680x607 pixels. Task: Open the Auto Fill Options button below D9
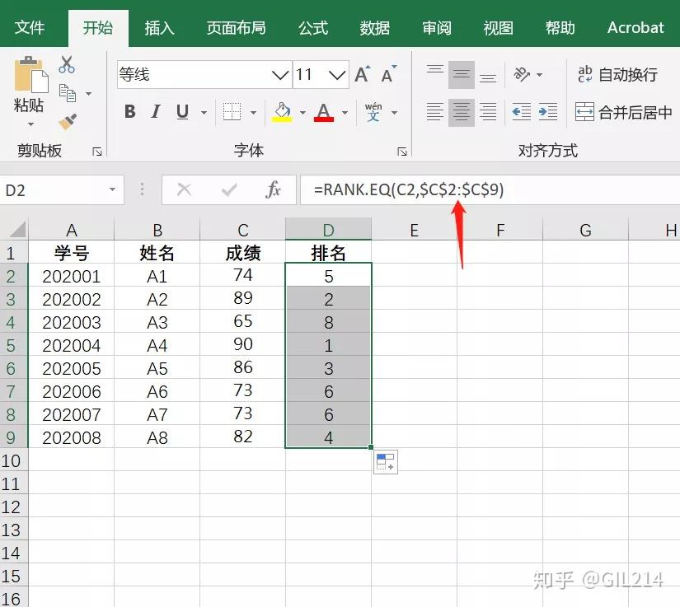(x=385, y=462)
